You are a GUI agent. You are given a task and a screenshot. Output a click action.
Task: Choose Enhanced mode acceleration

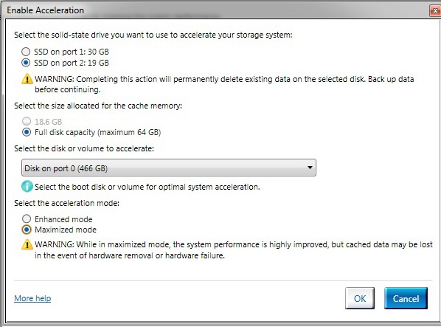coord(27,218)
